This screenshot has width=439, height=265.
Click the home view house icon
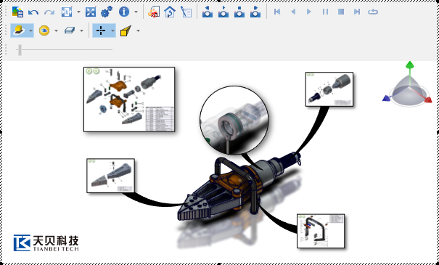tap(170, 12)
